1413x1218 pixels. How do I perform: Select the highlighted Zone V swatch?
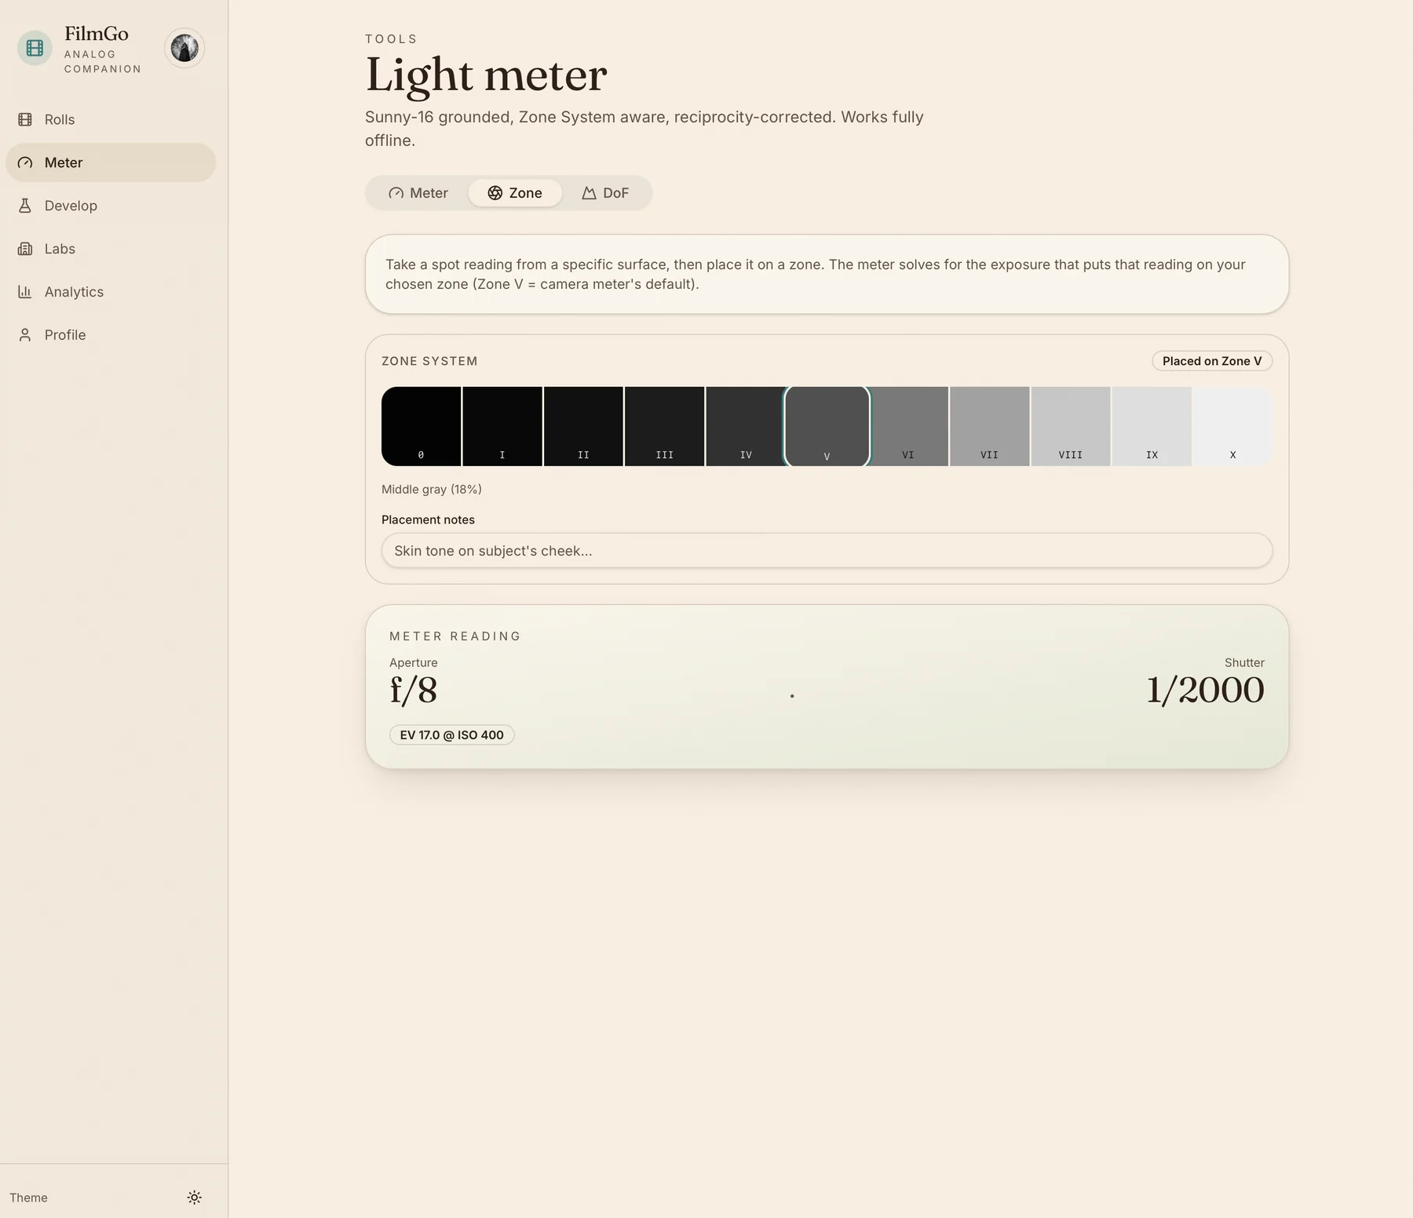(x=827, y=426)
